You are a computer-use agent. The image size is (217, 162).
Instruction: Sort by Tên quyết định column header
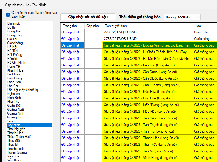pos(116,26)
